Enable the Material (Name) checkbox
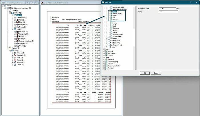 [111, 34]
